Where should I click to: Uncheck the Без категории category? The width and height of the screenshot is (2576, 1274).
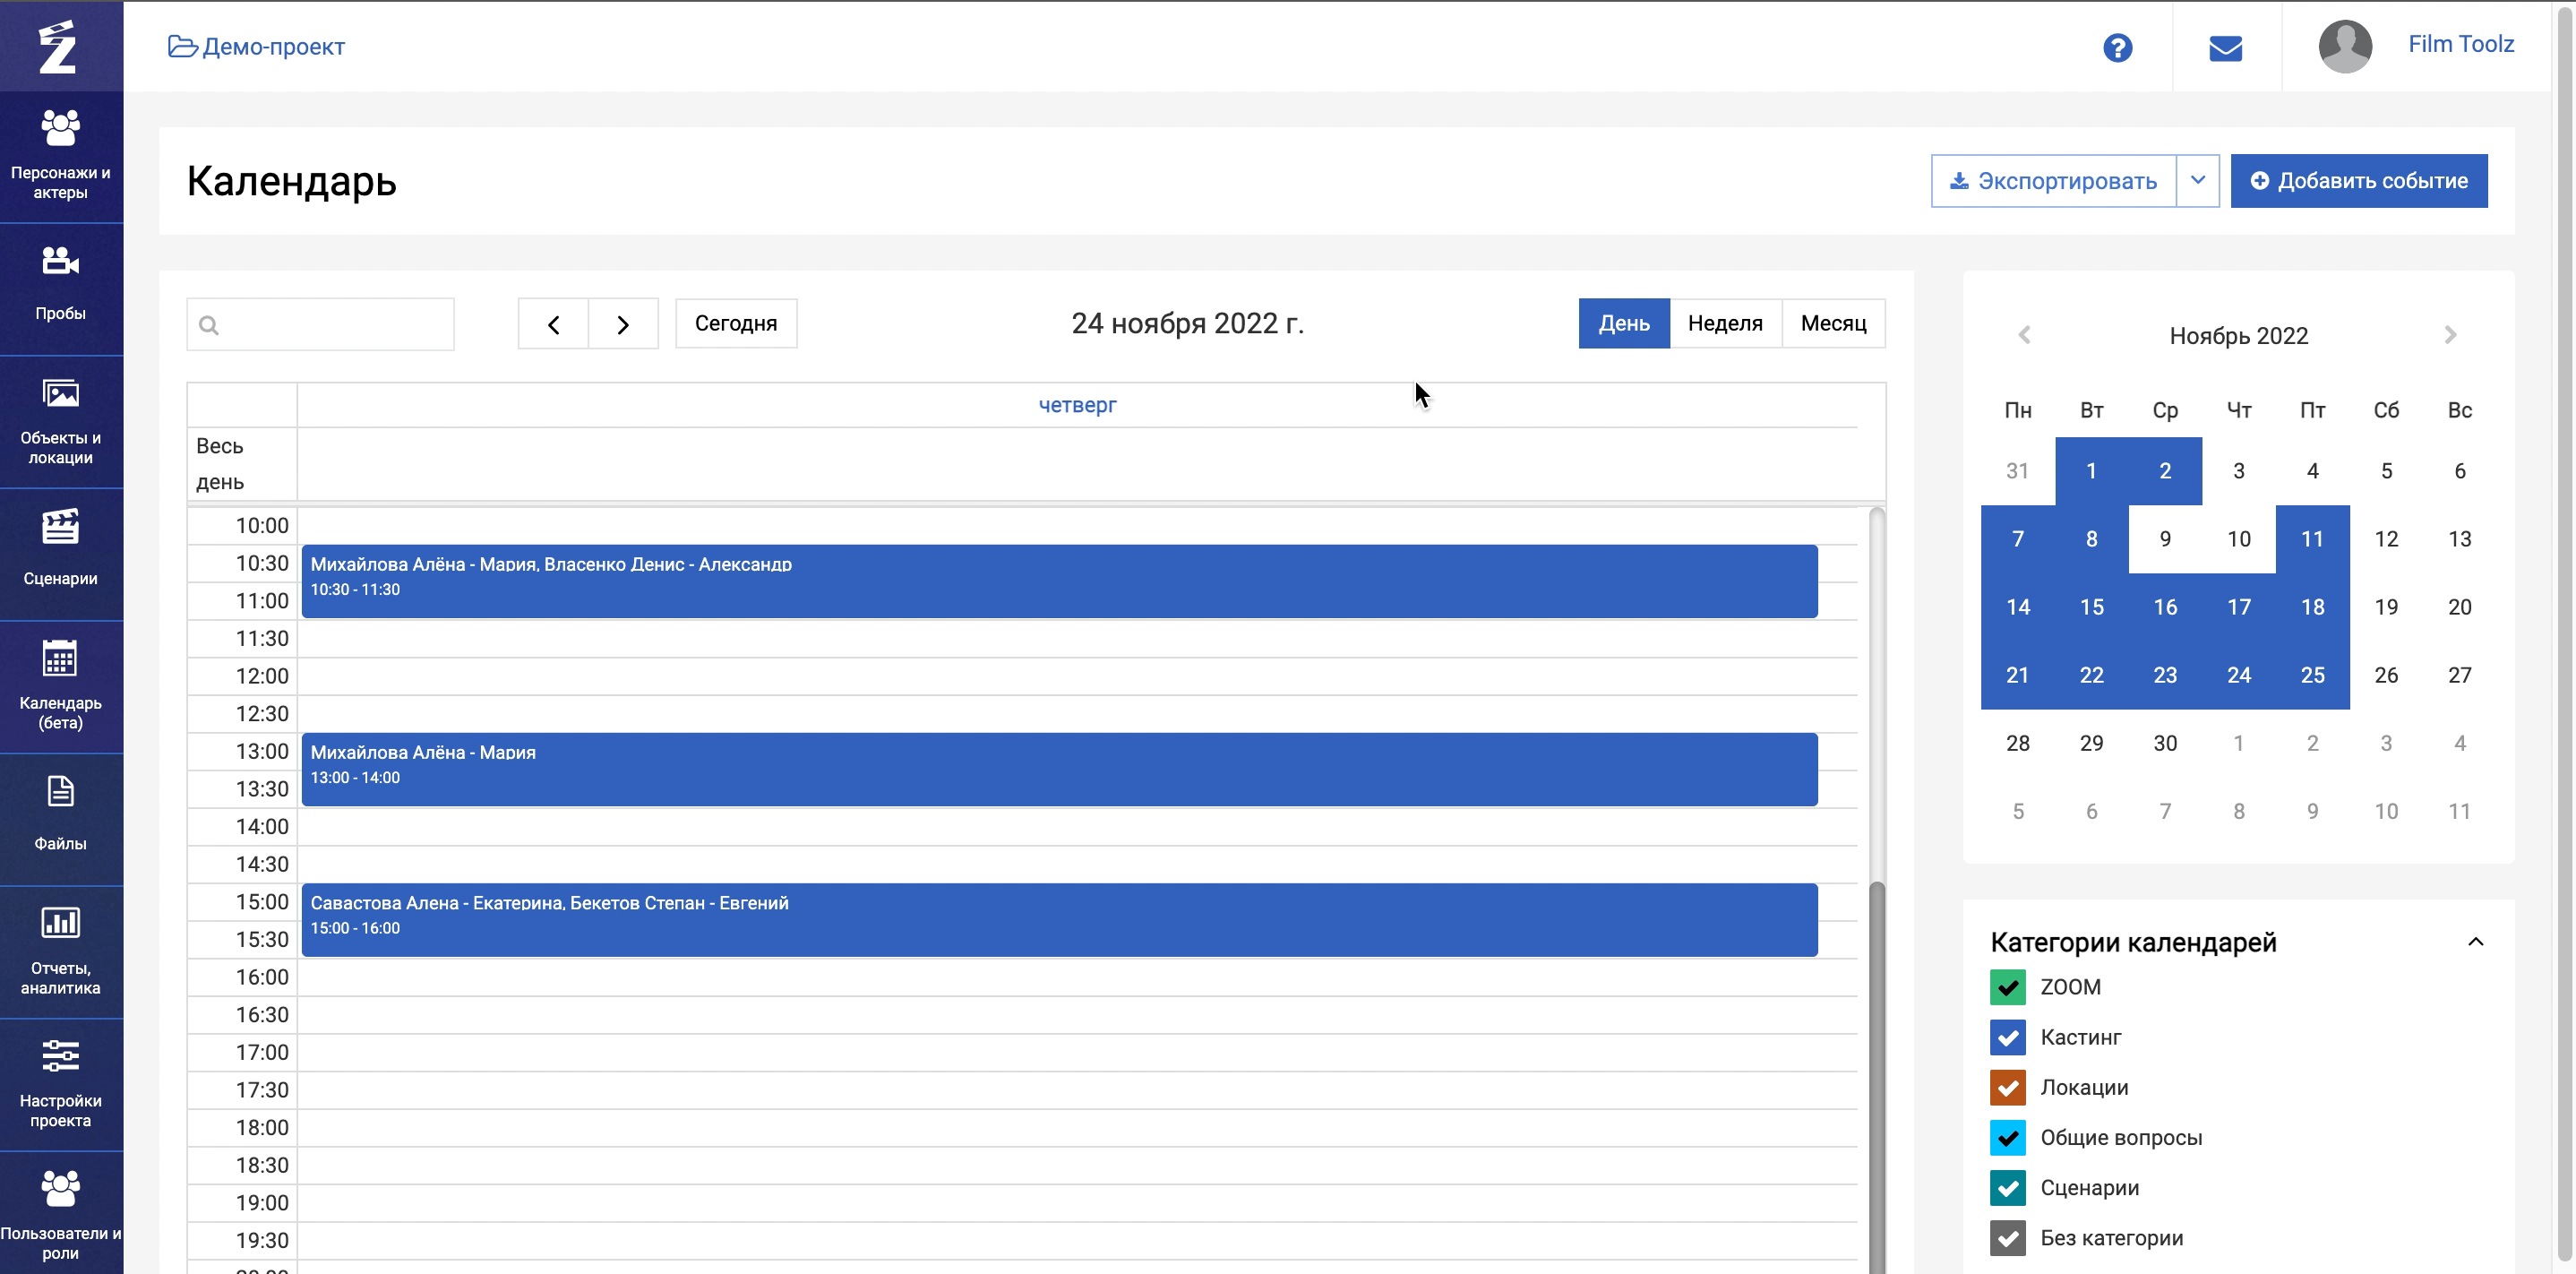pyautogui.click(x=2007, y=1238)
